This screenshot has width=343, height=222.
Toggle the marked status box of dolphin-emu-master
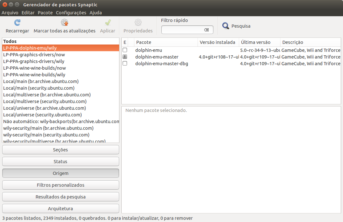pos(125,57)
